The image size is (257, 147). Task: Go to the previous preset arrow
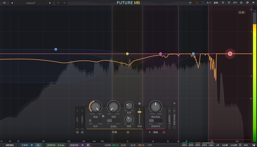tap(12, 3)
